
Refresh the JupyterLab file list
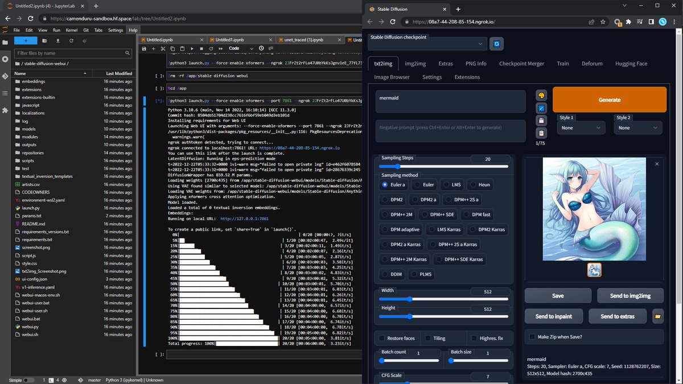tap(71, 41)
